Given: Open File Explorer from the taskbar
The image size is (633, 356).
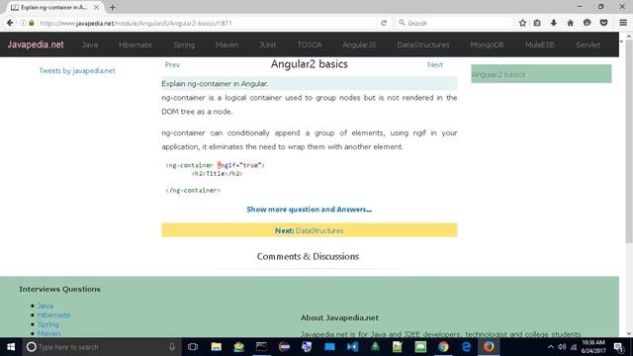Looking at the screenshot, I should pyautogui.click(x=216, y=347).
